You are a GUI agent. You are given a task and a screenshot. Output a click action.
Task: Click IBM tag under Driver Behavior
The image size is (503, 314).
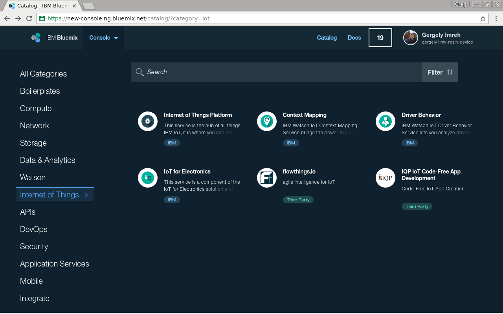click(x=410, y=143)
